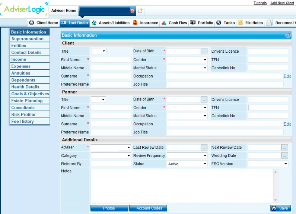Click the Client Driver's Licence field
This screenshot has width=296, height=214.
[268, 51]
